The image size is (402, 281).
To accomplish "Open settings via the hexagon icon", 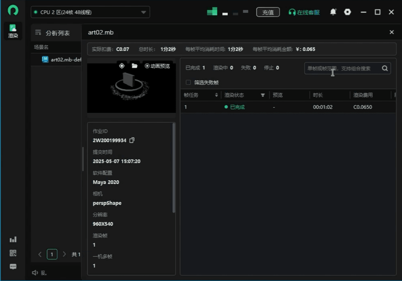I will coord(347,12).
